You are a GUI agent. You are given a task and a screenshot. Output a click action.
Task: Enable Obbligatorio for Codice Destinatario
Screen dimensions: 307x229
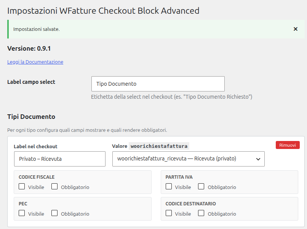pos(201,213)
